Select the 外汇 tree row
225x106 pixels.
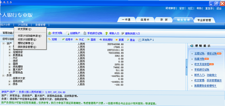coord(15,58)
